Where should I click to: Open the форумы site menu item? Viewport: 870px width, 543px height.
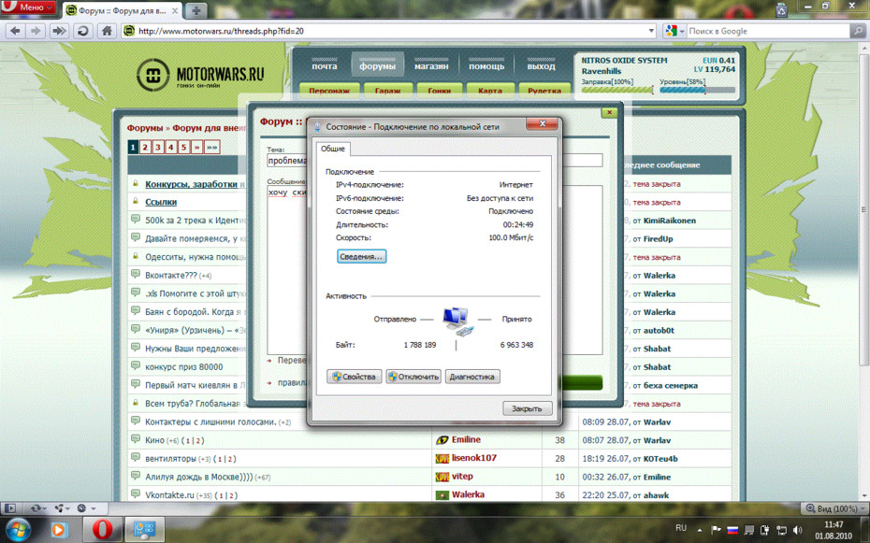coord(377,66)
